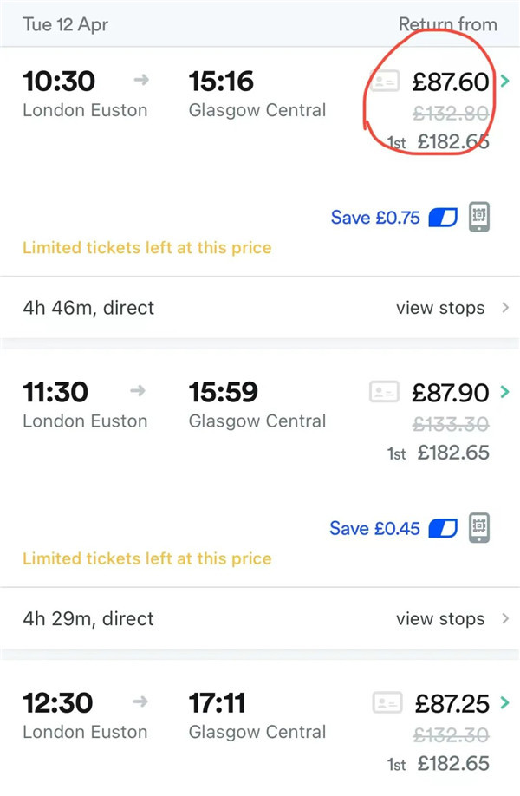Choose the 11:30 to 15:59 journey

point(173,405)
